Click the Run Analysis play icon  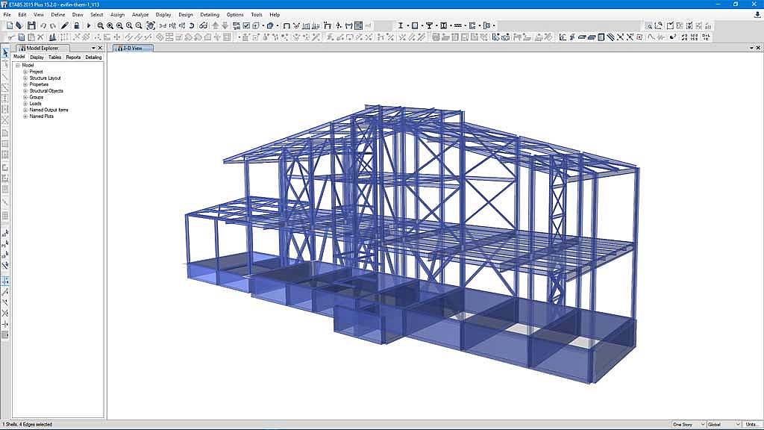tap(89, 25)
